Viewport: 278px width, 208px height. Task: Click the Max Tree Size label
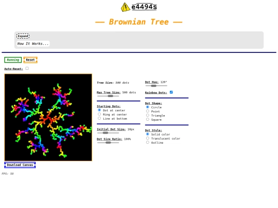109,92
